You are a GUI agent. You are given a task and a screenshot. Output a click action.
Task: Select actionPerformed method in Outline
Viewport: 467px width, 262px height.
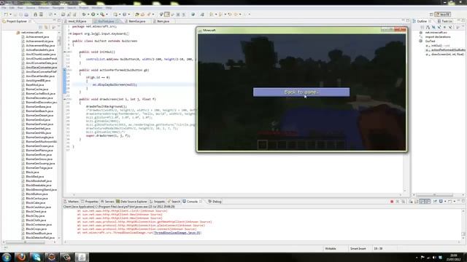447,50
